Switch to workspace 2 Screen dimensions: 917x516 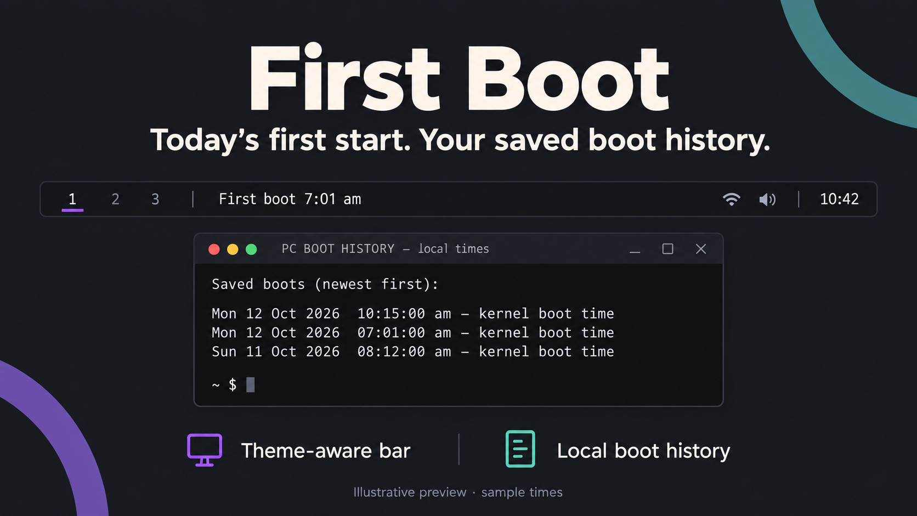click(115, 199)
